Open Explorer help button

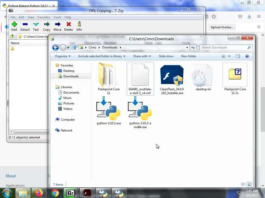247,56
